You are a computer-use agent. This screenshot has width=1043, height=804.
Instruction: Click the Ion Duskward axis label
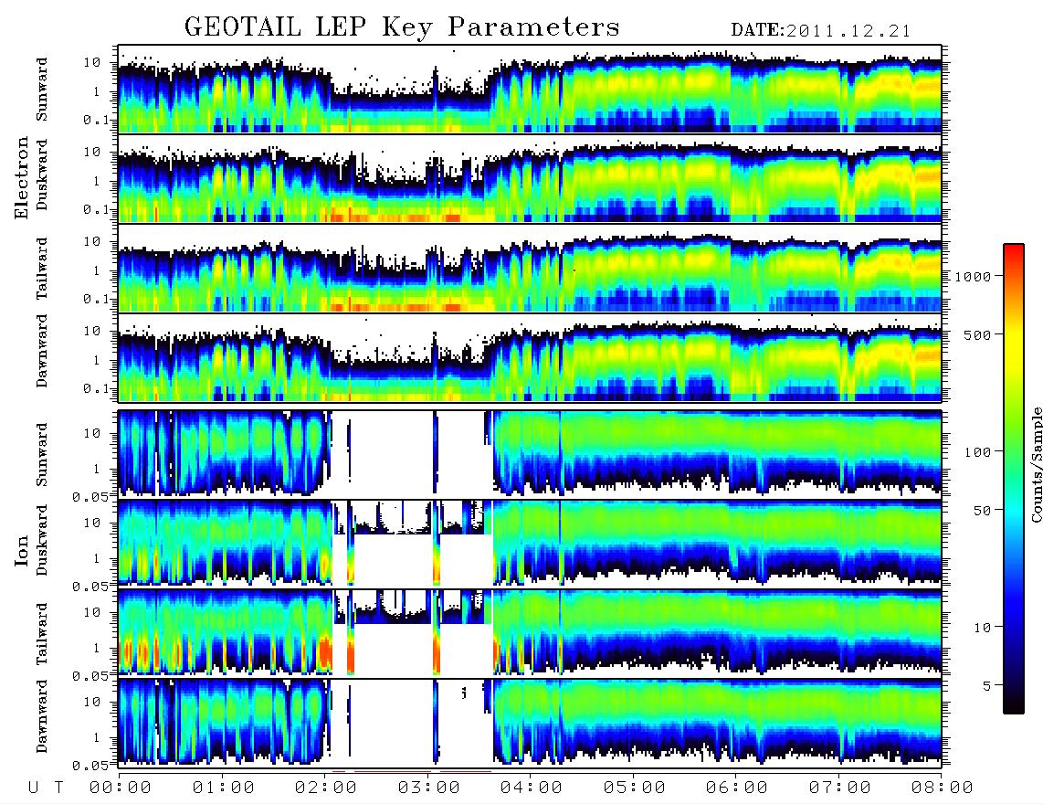click(42, 540)
